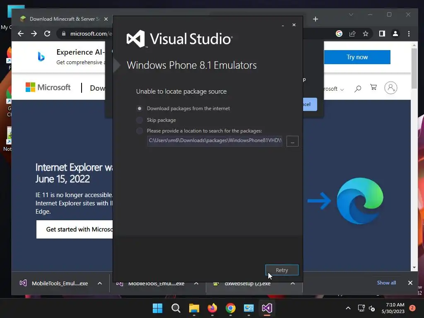Choose provide a location to search option
Screen dimensions: 424x318
point(140,131)
